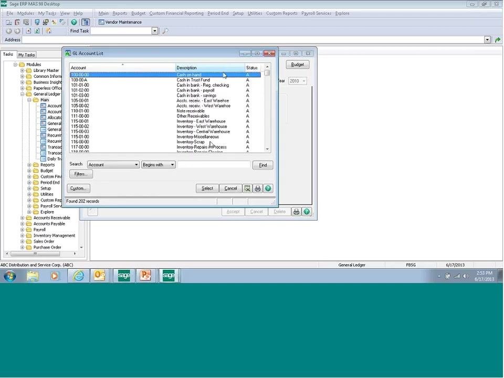
Task: Click the Find button
Action: pos(263,165)
